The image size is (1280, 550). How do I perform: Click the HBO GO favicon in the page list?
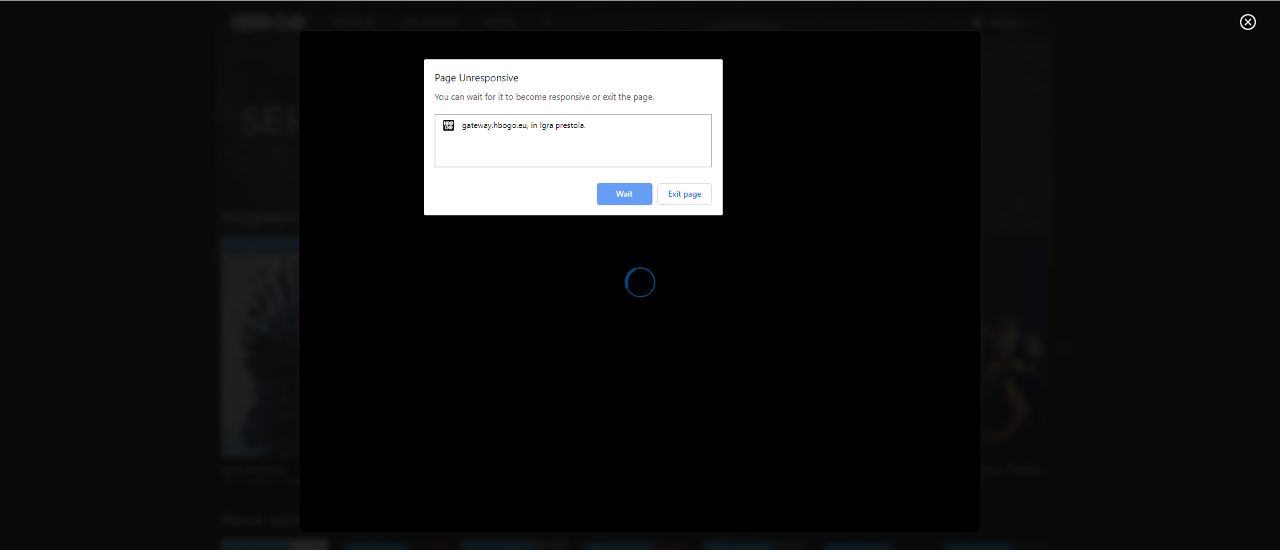[449, 125]
